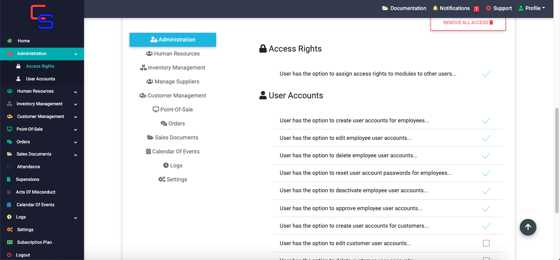Uncheck reset user account passwords permission
Screen dimensions: 560x260
click(x=486, y=173)
